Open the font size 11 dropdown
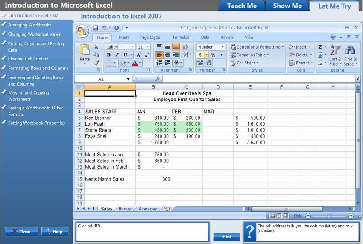This screenshot has height=244, width=363. click(x=148, y=47)
